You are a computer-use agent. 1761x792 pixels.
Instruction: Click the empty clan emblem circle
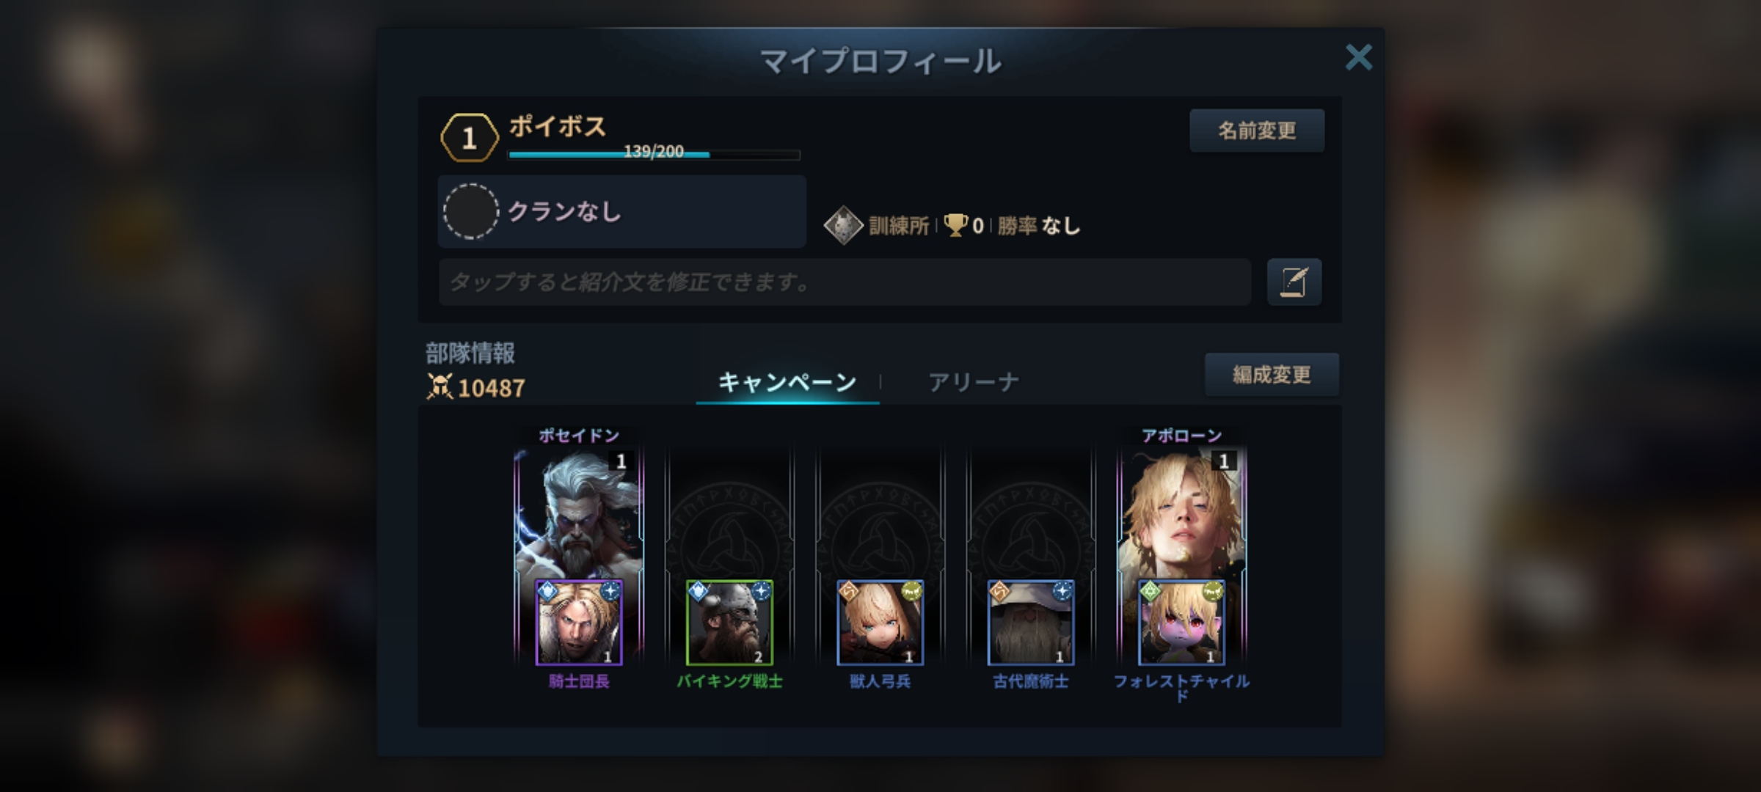pyautogui.click(x=471, y=211)
